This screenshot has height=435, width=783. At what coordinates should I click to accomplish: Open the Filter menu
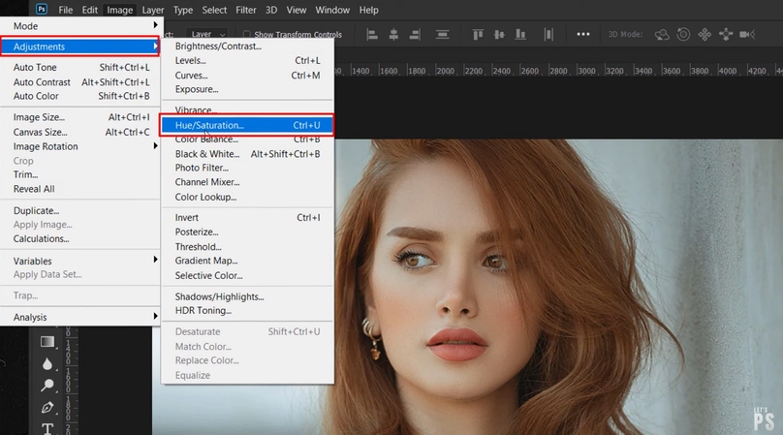[246, 10]
